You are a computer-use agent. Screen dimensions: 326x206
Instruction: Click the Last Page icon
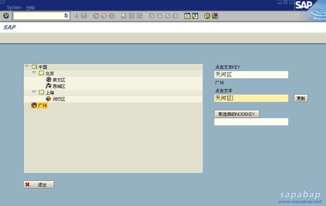(x=175, y=16)
